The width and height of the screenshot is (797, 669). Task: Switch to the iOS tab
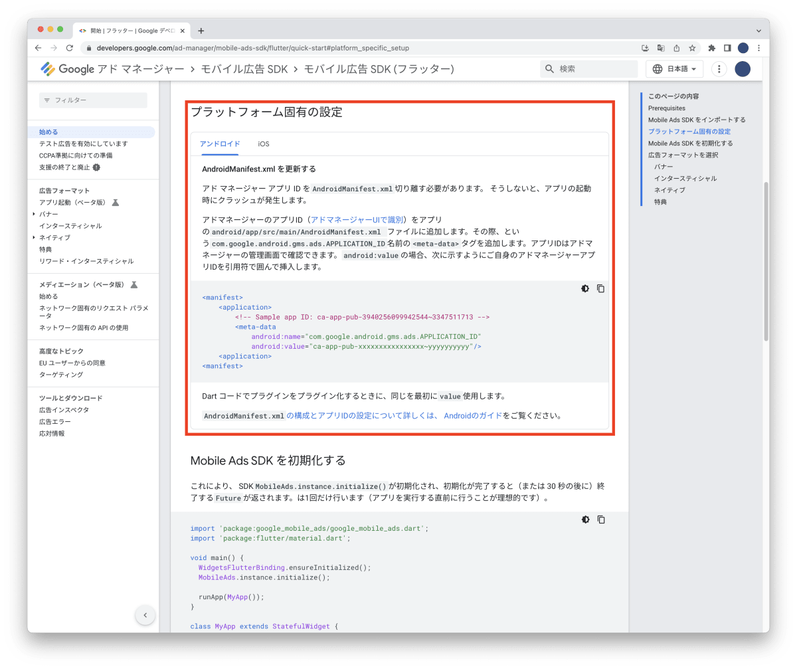264,143
